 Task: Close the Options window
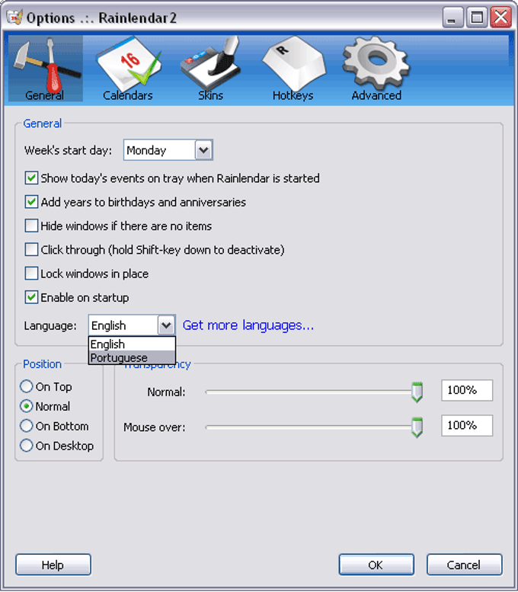point(500,18)
